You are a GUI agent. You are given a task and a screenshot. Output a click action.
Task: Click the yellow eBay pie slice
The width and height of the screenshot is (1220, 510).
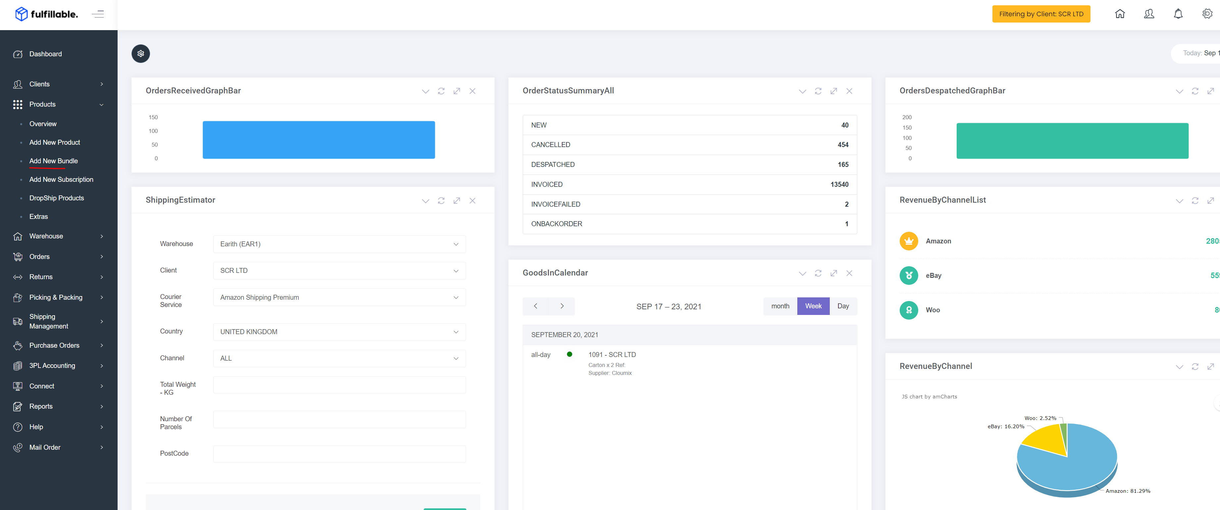[1044, 439]
